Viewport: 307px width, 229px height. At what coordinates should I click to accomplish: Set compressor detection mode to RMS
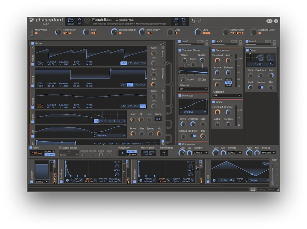pos(228,80)
